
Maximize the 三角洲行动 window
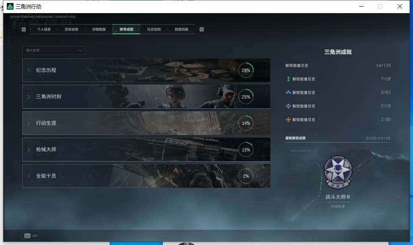click(x=380, y=6)
